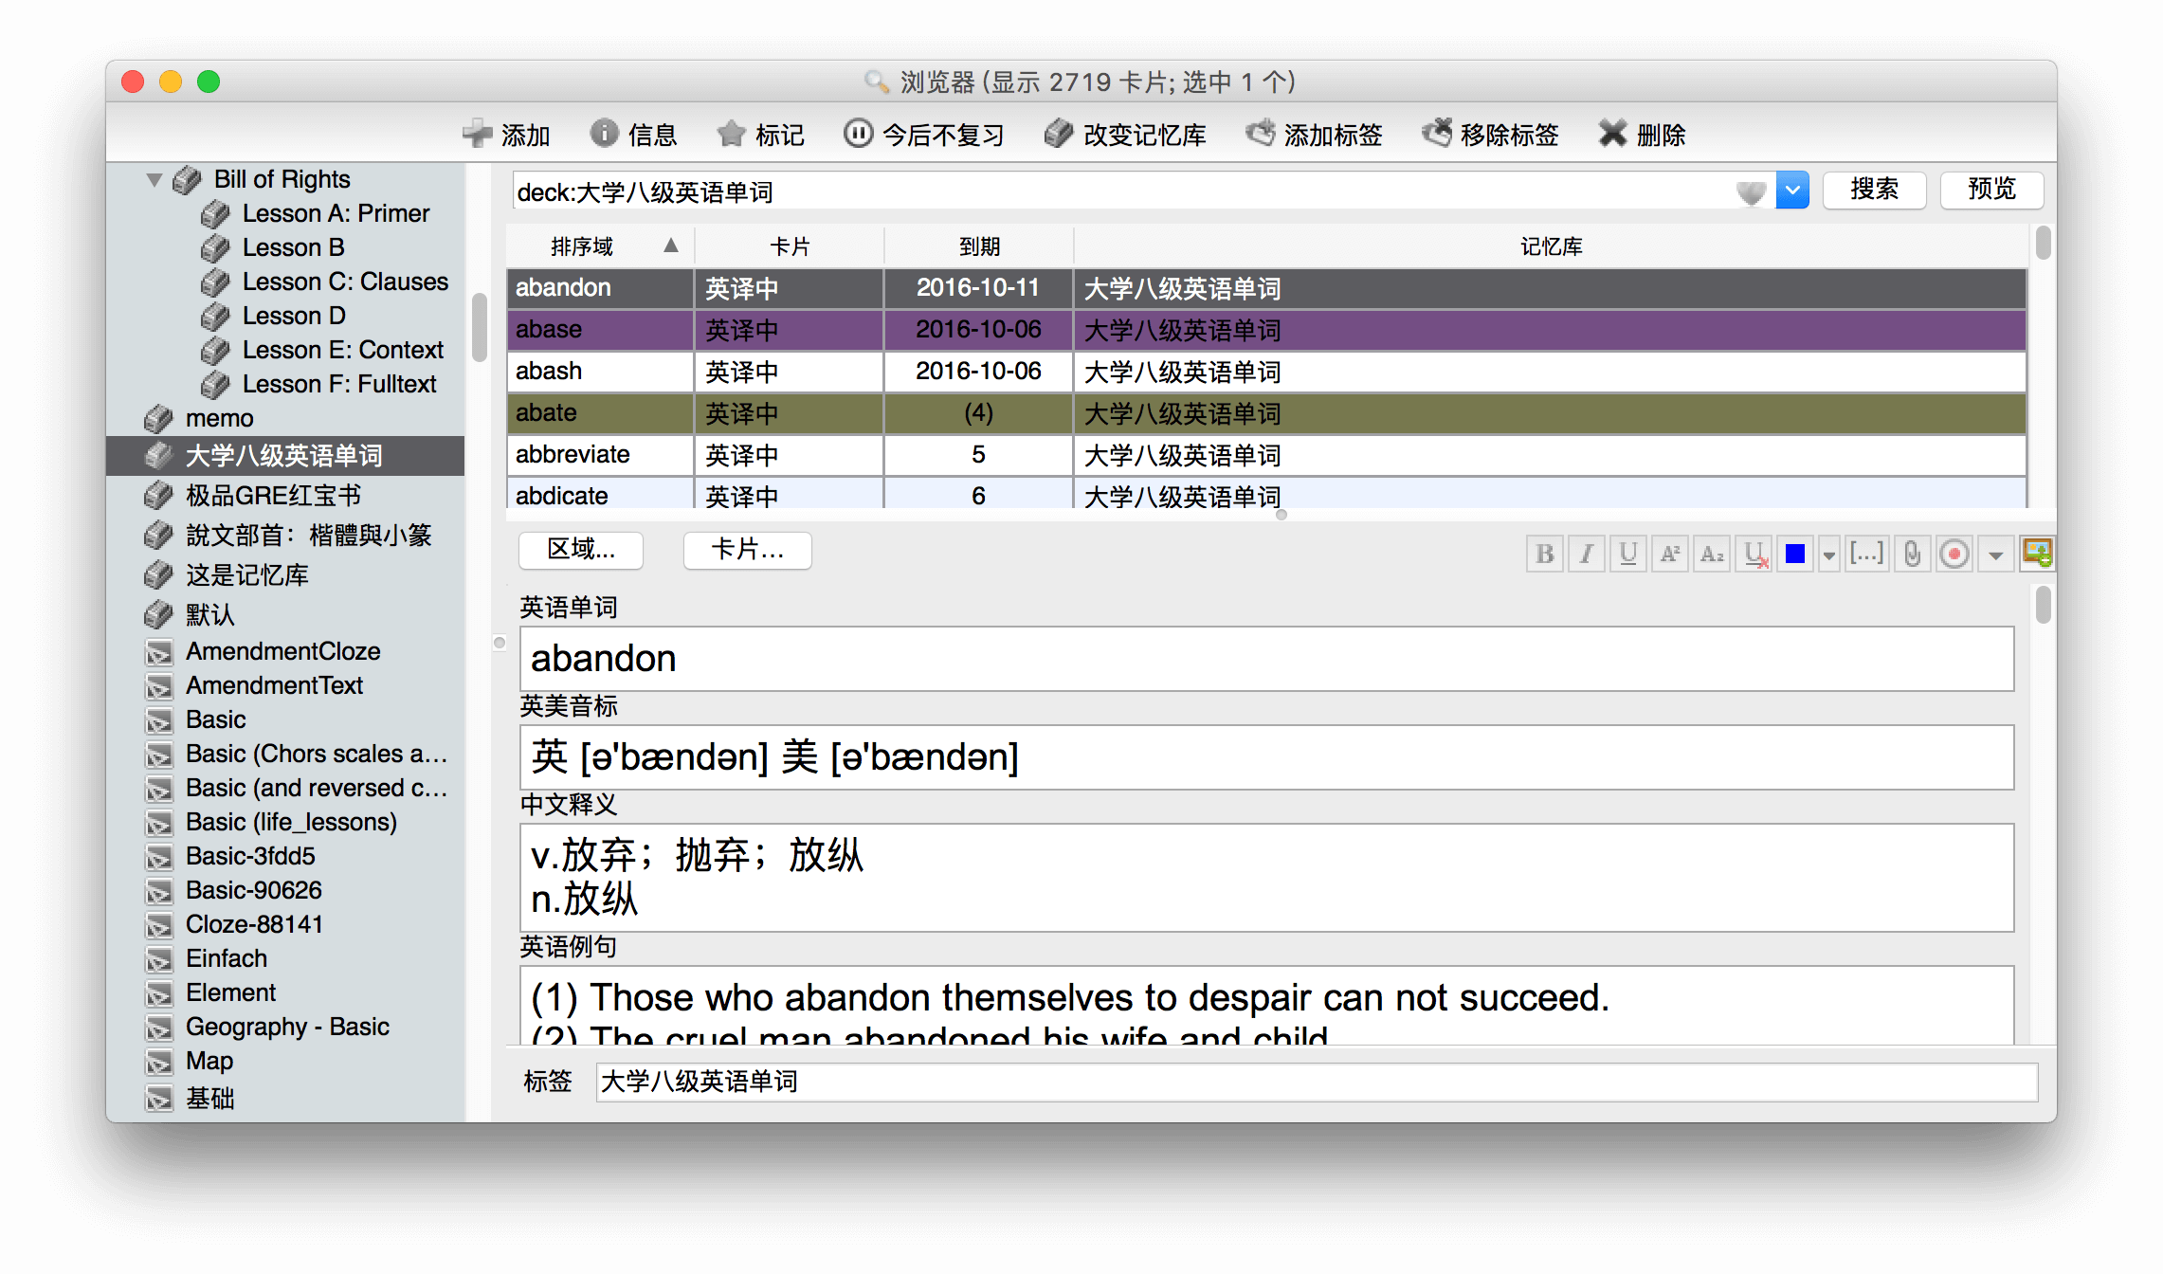Click 添加标签 to add tags
2163x1274 pixels.
1314,135
